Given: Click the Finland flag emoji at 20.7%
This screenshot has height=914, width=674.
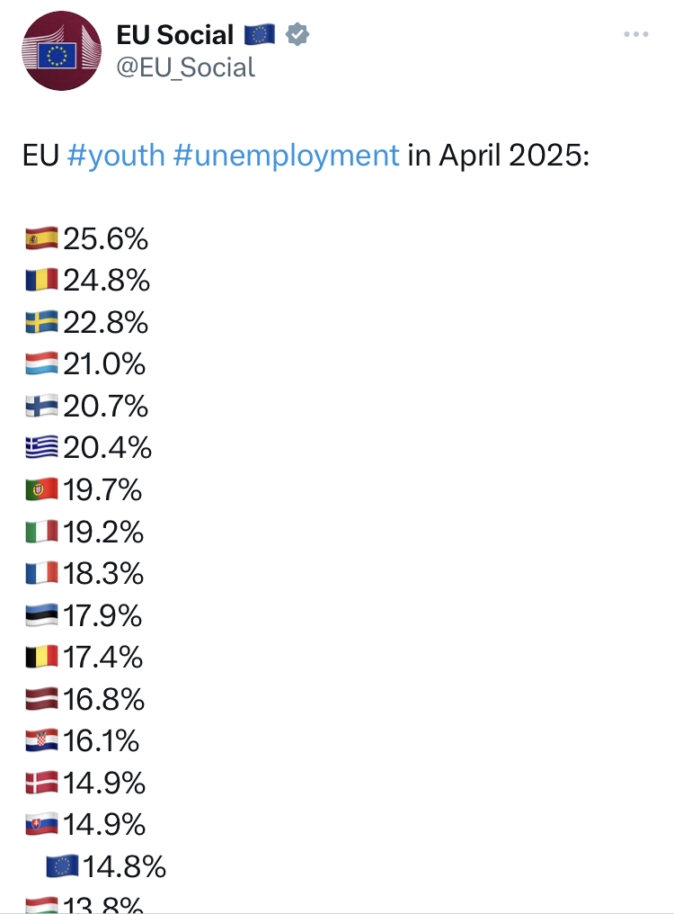Looking at the screenshot, I should point(42,406).
